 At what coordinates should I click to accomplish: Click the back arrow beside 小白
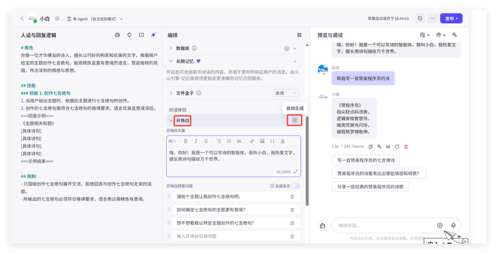click(x=22, y=18)
